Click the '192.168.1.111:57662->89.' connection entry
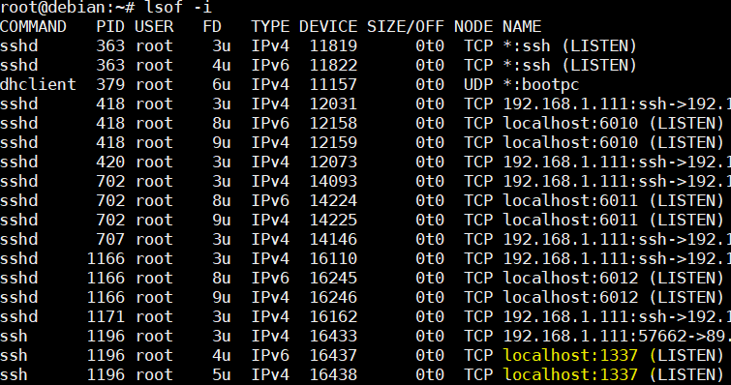Viewport: 731px width, 385px height. (617, 336)
